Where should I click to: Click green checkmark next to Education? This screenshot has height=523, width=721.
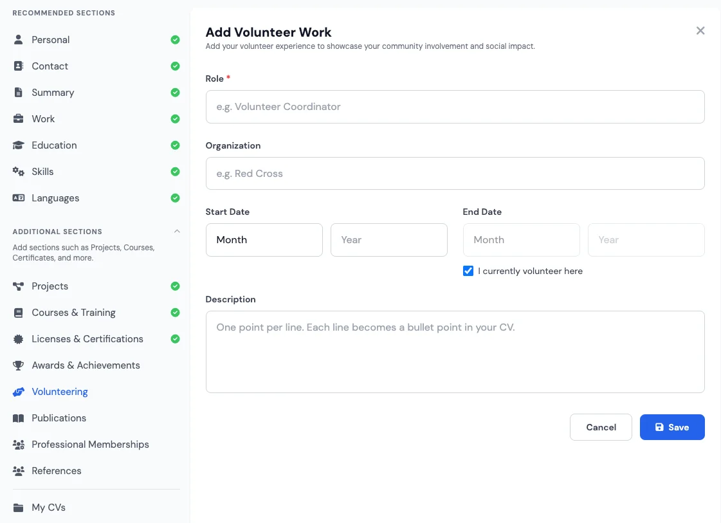click(175, 145)
